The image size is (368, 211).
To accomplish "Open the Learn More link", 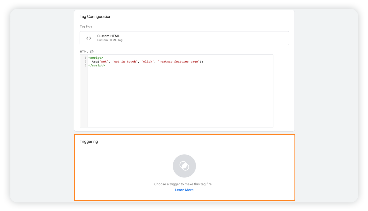I will click(x=184, y=190).
